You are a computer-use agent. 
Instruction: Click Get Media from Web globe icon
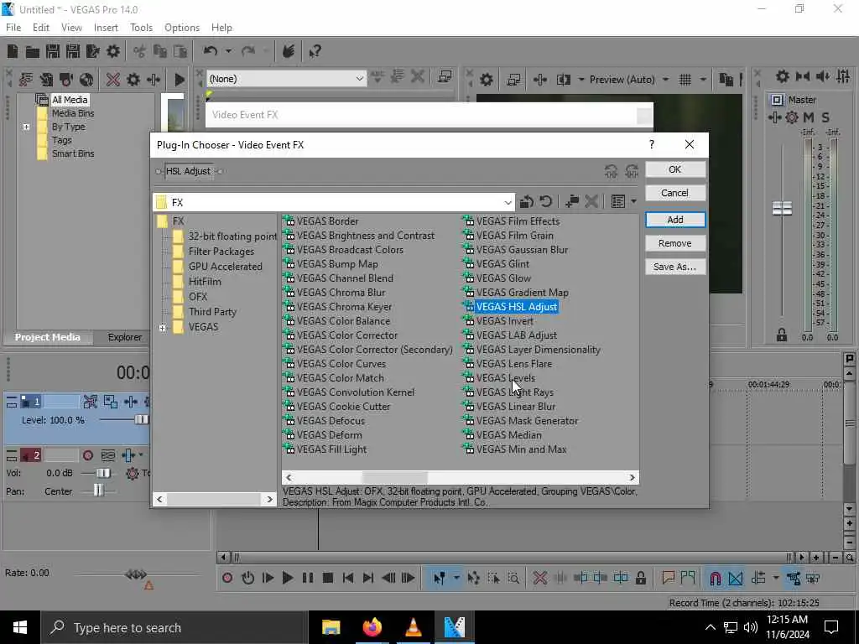[86, 80]
